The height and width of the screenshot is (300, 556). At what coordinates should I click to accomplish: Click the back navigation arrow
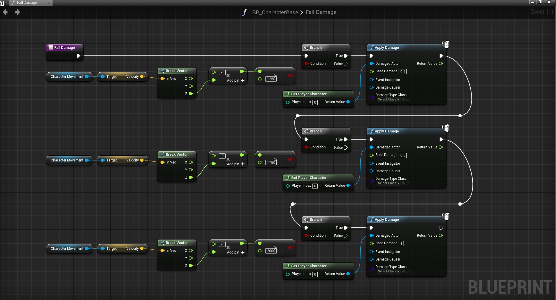coord(5,12)
